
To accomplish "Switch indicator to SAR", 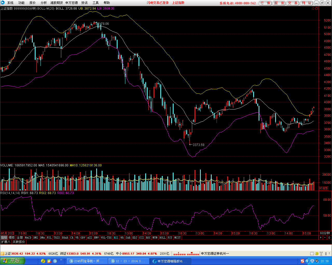I will pos(128,238).
